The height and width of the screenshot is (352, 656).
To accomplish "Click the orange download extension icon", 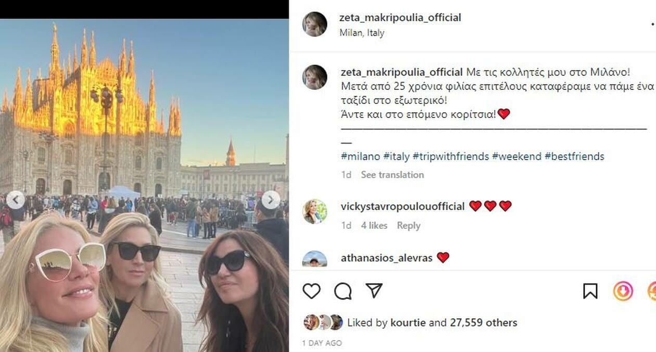I will 623,291.
